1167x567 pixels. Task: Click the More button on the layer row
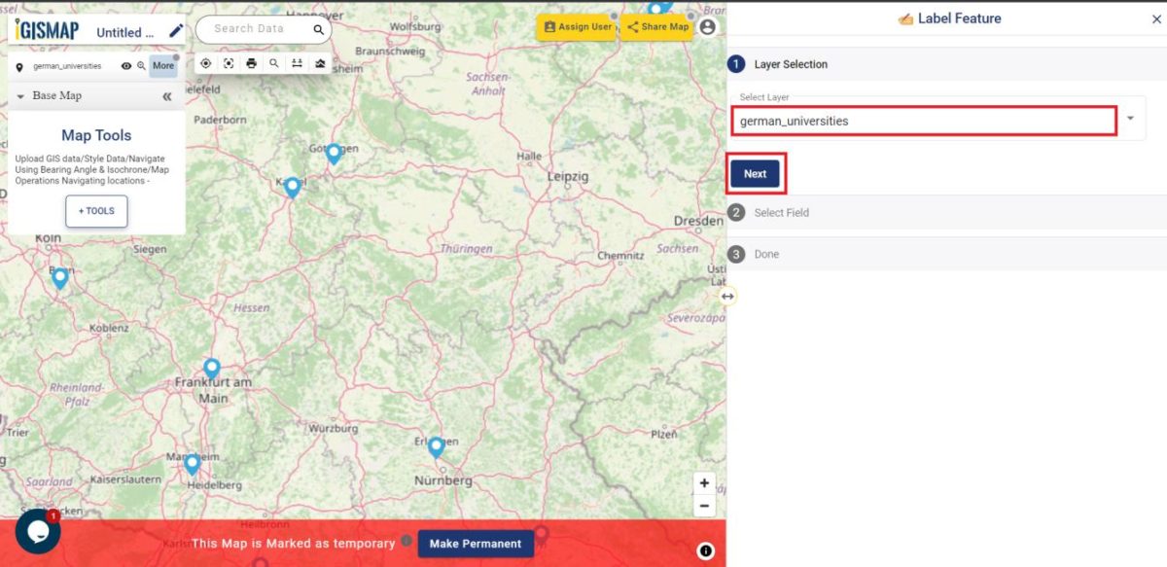click(x=162, y=65)
